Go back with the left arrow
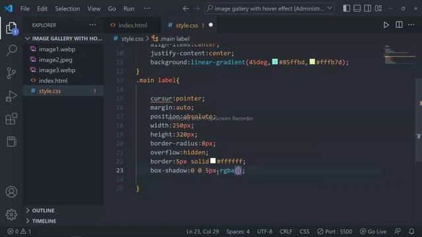Viewport: 422px width, 237px height. (x=186, y=9)
